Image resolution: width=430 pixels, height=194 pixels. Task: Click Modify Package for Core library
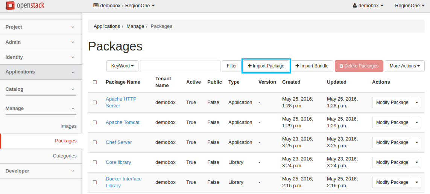coord(392,162)
